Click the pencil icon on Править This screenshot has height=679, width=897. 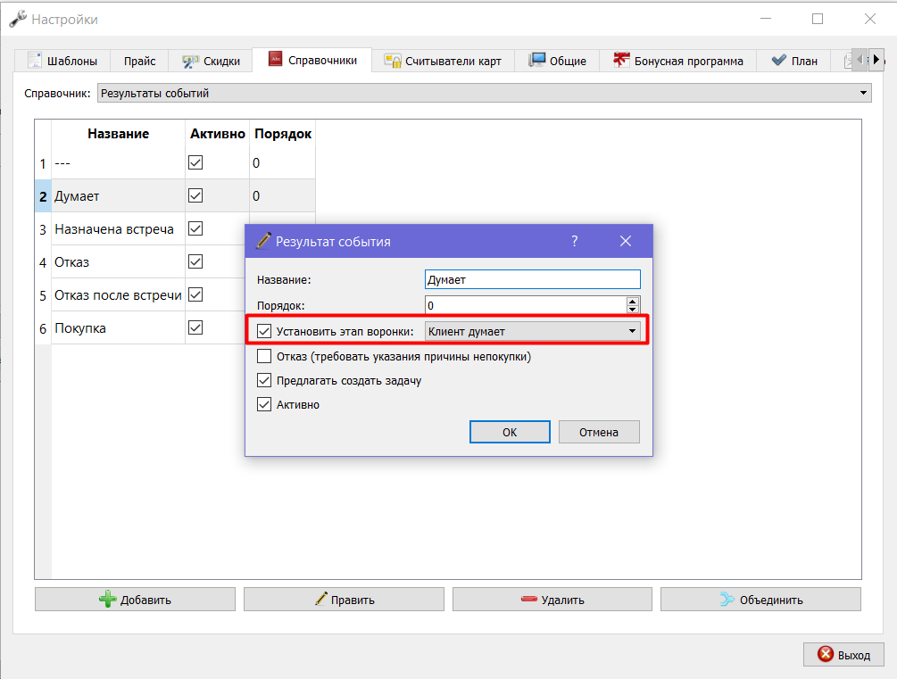[321, 599]
